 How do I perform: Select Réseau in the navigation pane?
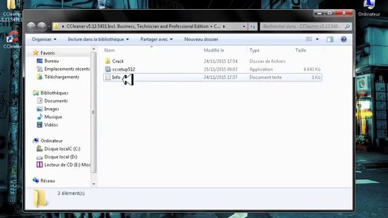click(47, 180)
